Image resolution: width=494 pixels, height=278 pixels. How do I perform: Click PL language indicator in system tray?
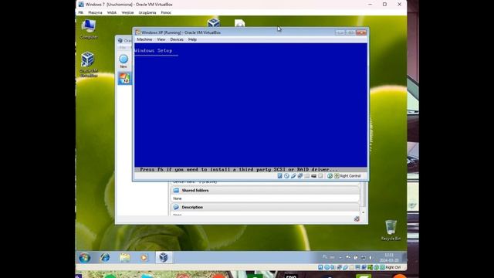tap(324, 257)
